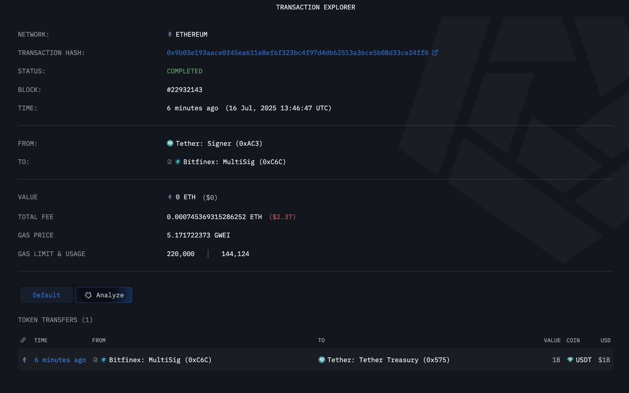Click Tether icon beside Tether Treasury
The height and width of the screenshot is (393, 629).
[322, 360]
